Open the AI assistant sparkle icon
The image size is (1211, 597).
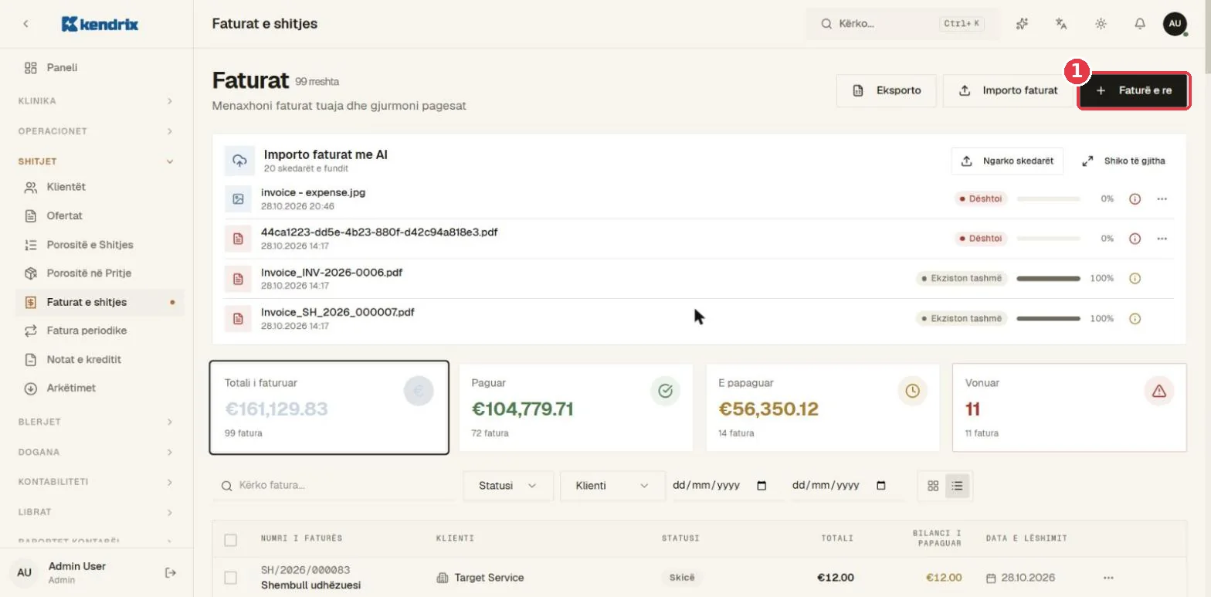coord(1023,24)
